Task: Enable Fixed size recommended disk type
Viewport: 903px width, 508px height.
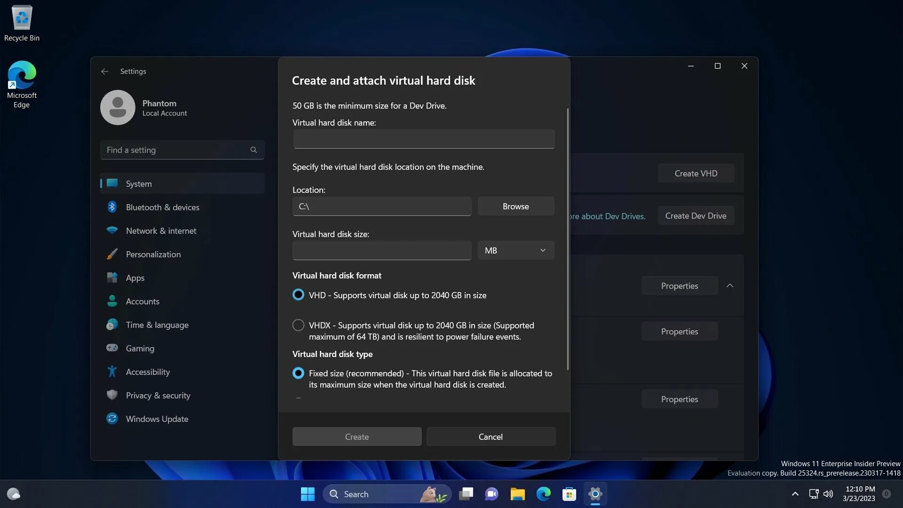Action: pos(298,373)
